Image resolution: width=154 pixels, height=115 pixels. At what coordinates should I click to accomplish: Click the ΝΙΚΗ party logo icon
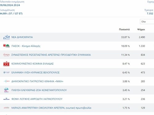click(6, 81)
